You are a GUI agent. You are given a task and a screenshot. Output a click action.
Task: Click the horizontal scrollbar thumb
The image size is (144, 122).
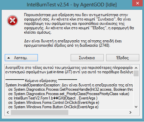pyautogui.click(x=40, y=112)
